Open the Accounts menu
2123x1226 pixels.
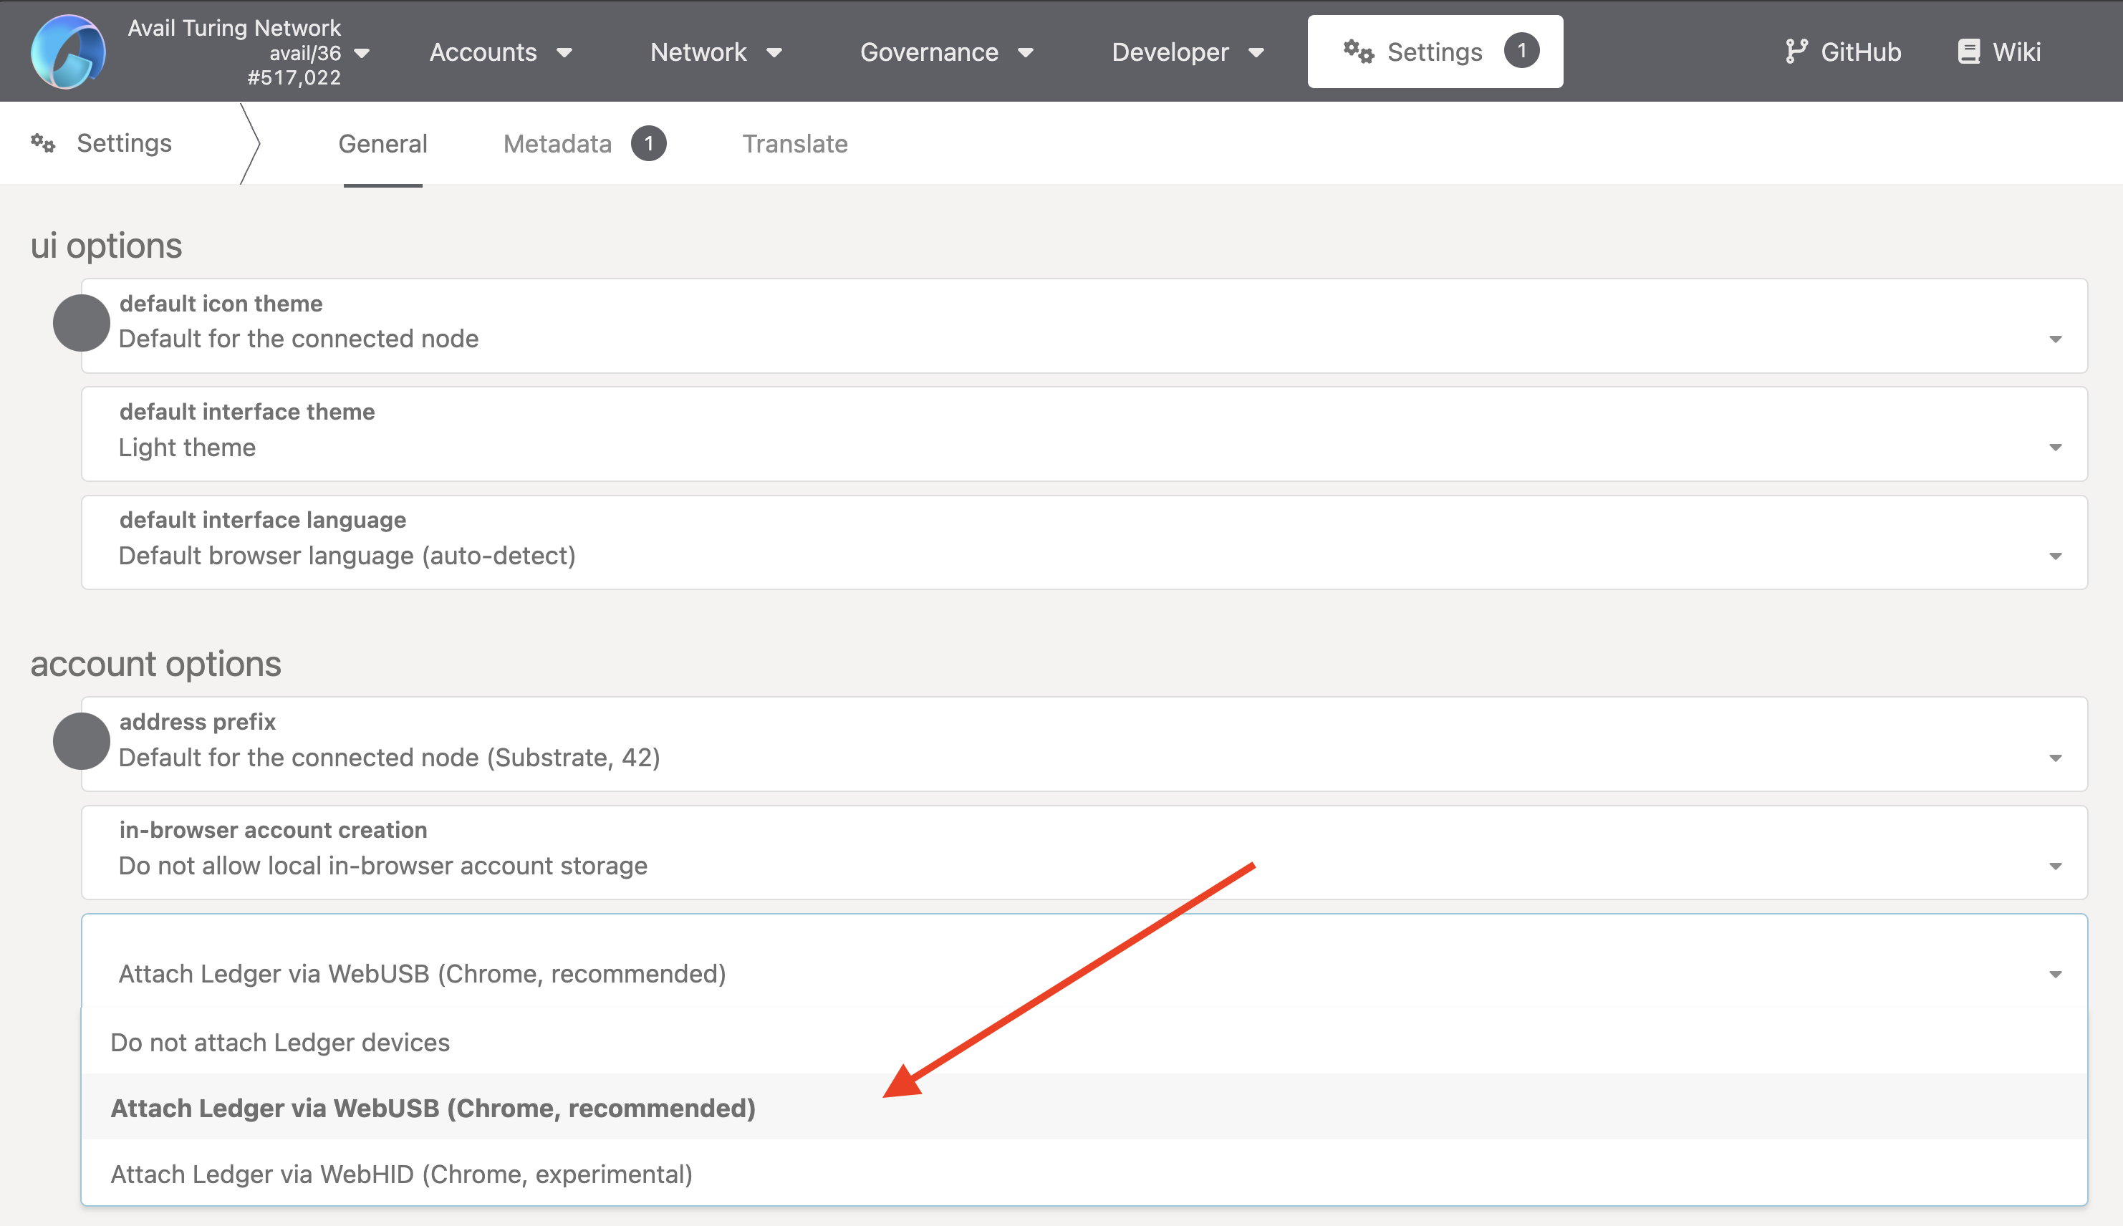[x=500, y=52]
